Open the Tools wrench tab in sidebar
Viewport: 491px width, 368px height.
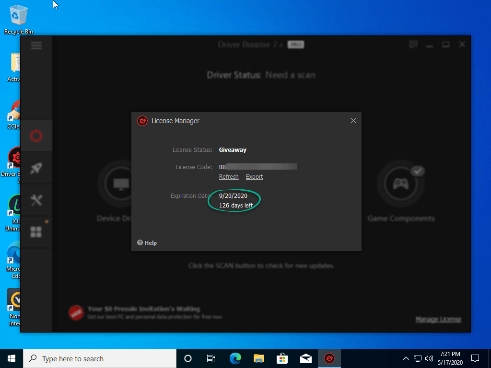pyautogui.click(x=36, y=200)
